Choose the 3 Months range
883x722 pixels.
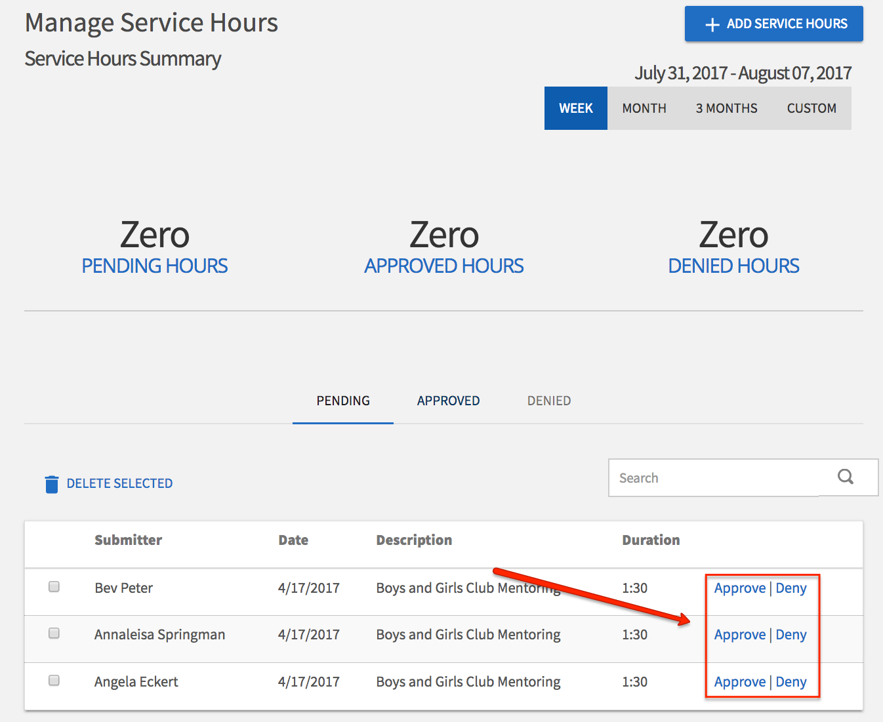(727, 108)
